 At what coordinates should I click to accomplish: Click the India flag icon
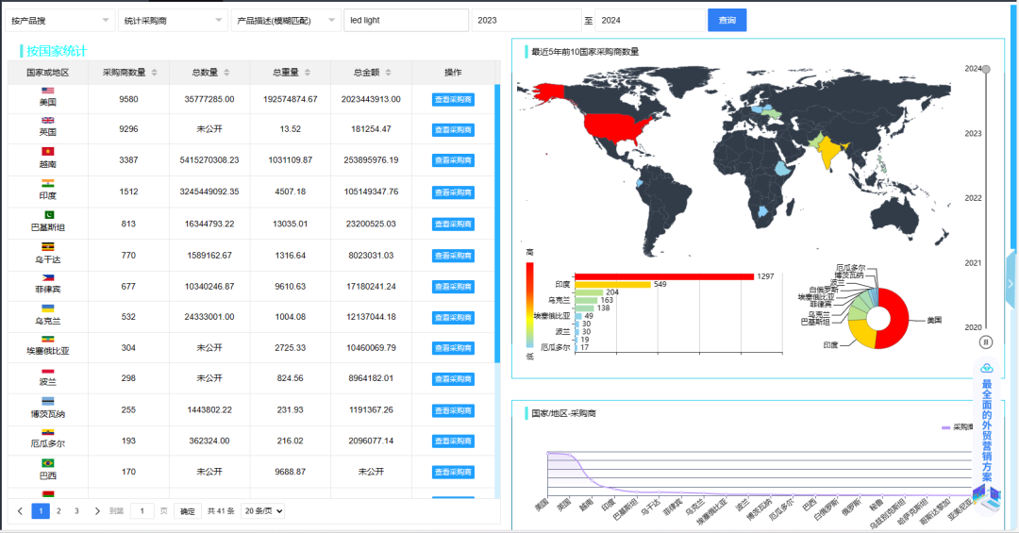(47, 183)
